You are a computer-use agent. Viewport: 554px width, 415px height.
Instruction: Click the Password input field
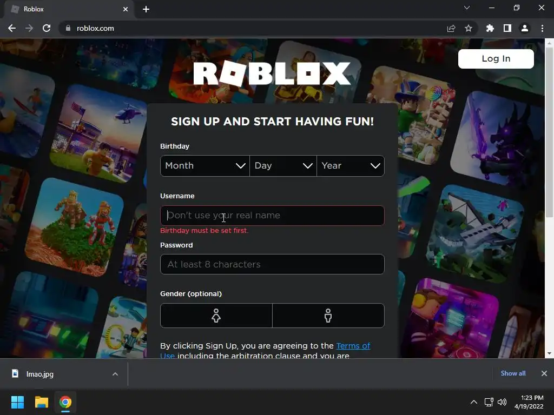[273, 264]
